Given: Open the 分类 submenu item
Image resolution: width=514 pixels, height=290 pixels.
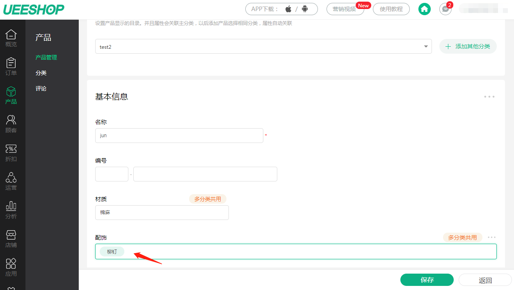Looking at the screenshot, I should click(x=41, y=73).
